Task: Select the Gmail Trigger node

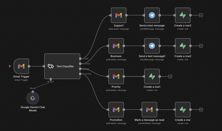Action: click(x=21, y=66)
